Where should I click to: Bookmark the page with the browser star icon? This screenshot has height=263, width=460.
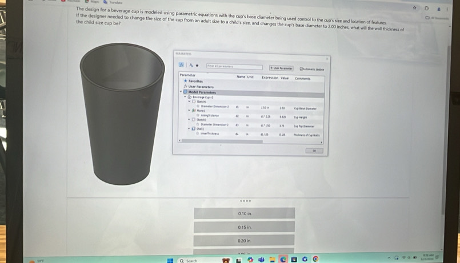tap(414, 8)
